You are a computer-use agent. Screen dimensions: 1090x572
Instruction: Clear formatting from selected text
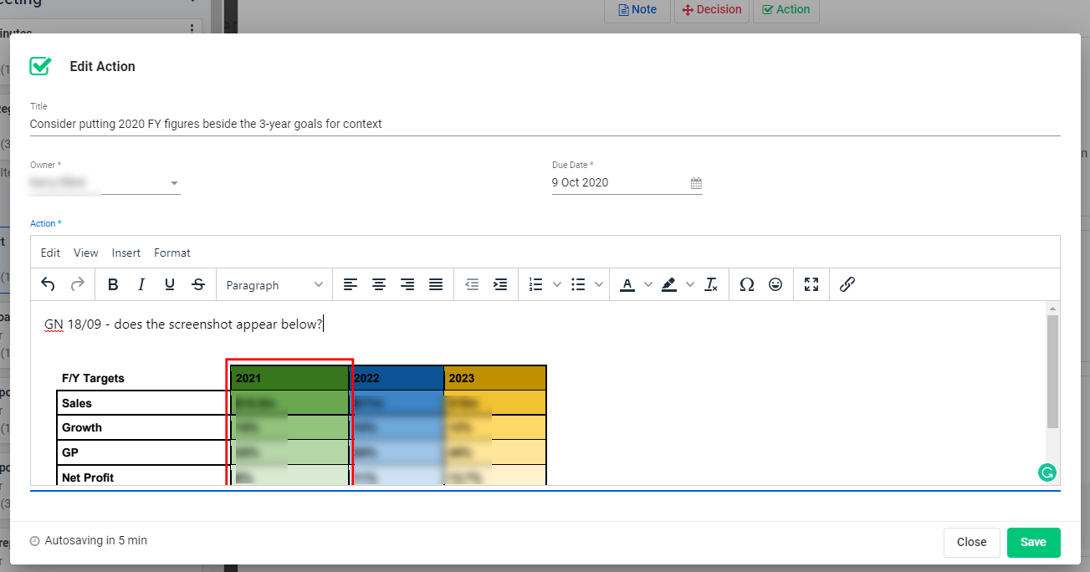point(711,285)
